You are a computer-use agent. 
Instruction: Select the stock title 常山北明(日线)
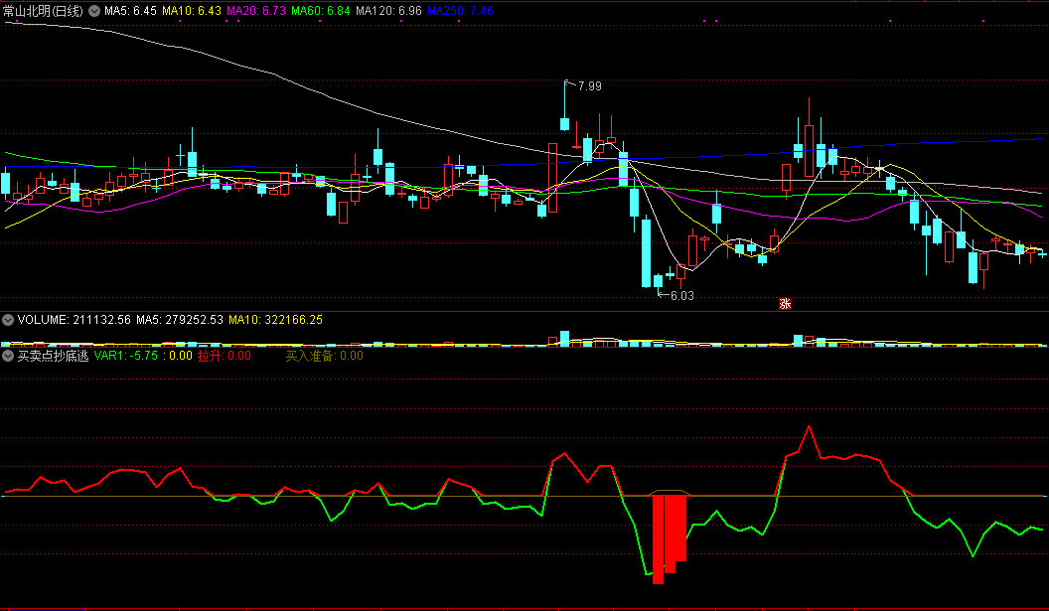pos(43,11)
